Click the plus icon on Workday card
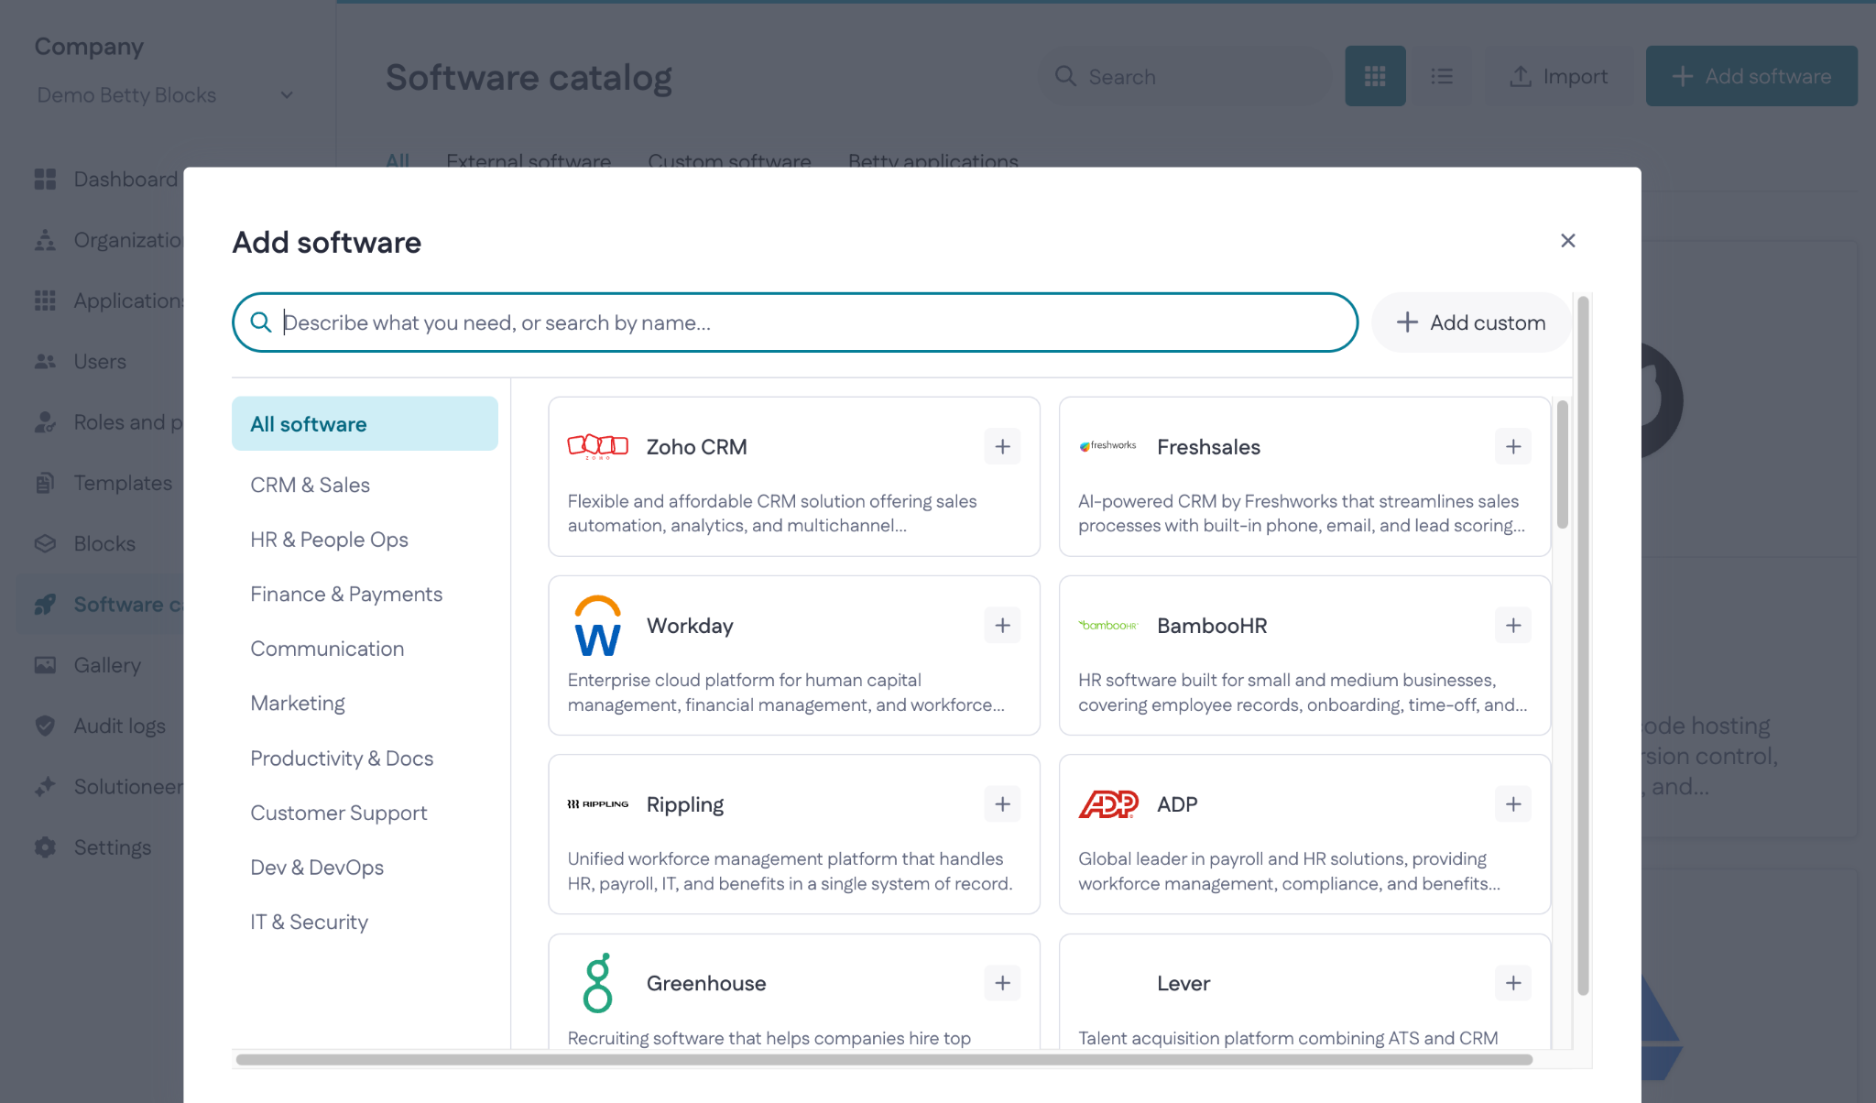This screenshot has height=1103, width=1876. click(1002, 626)
